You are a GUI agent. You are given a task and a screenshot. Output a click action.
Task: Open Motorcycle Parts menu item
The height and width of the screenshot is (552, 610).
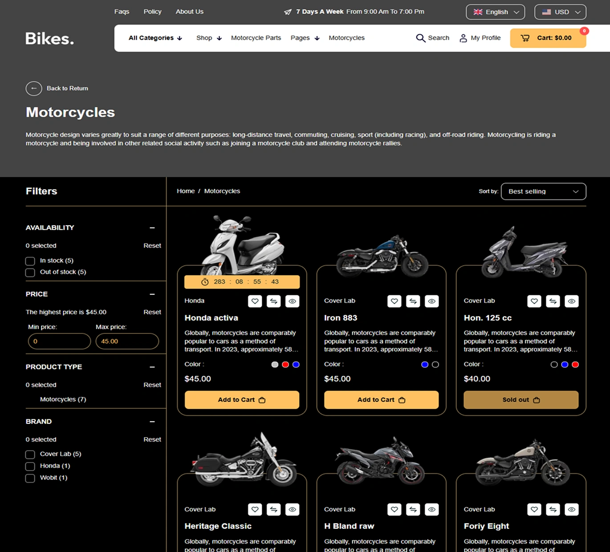pyautogui.click(x=256, y=38)
